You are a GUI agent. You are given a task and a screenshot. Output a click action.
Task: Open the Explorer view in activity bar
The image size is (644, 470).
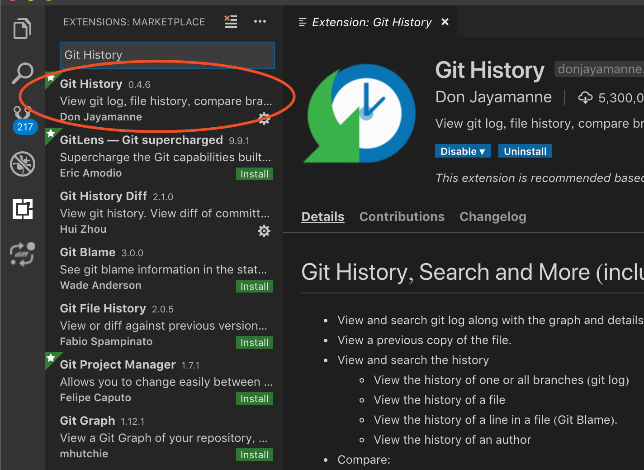click(x=22, y=29)
